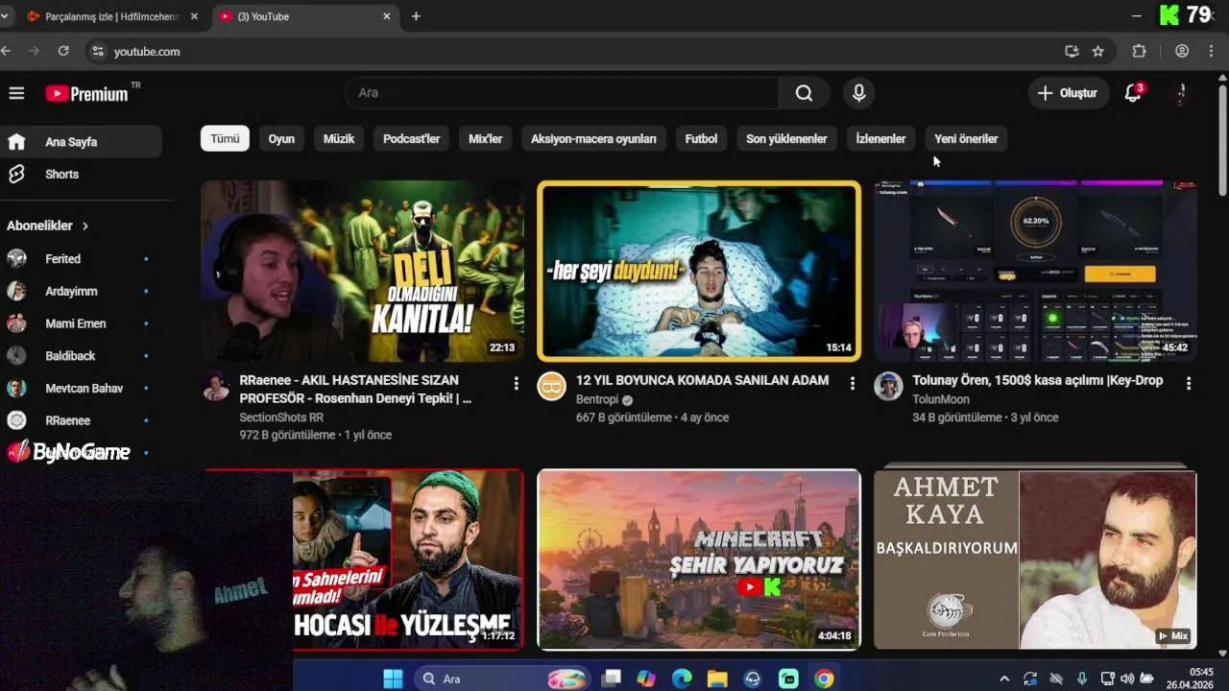1229x691 pixels.
Task: Open the Mevtcan Bahav subscription channel
Action: (81, 388)
